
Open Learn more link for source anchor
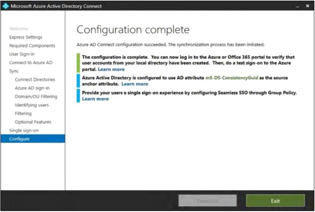point(135,84)
